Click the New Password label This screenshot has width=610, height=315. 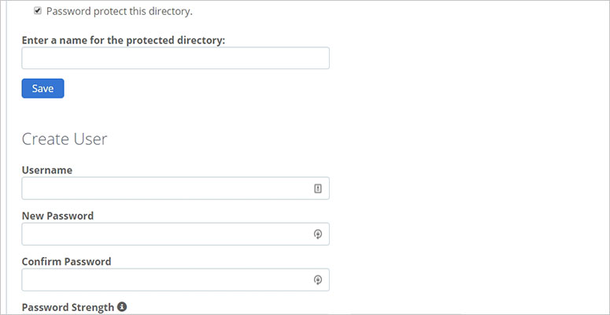pyautogui.click(x=57, y=216)
